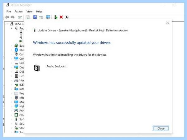
Task: Select the Storage controllers icon
Action: 16,128
